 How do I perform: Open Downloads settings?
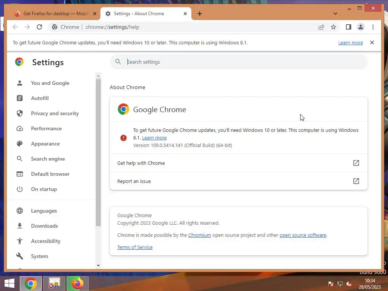[44, 226]
